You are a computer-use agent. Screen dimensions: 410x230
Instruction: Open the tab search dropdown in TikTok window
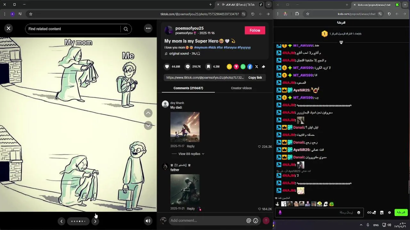pyautogui.click(x=269, y=4)
